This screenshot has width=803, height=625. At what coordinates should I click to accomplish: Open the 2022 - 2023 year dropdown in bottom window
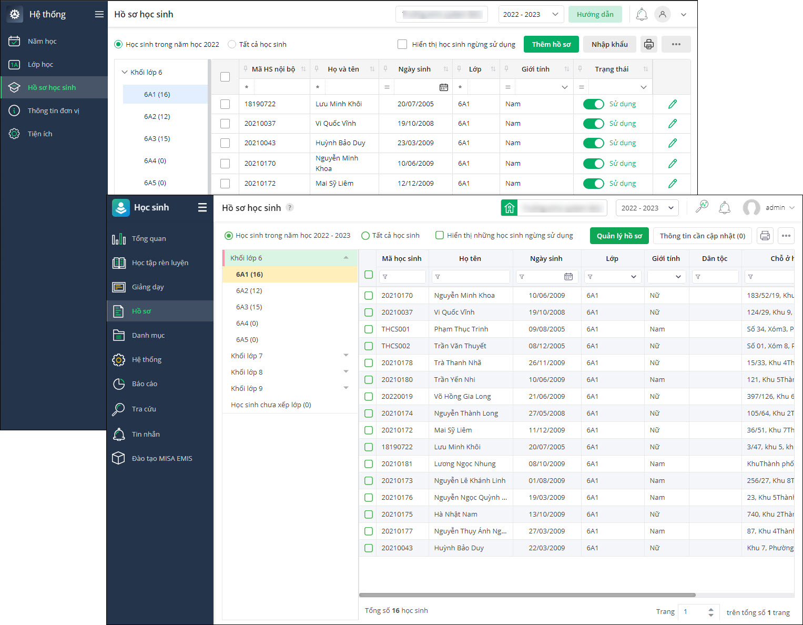point(647,208)
